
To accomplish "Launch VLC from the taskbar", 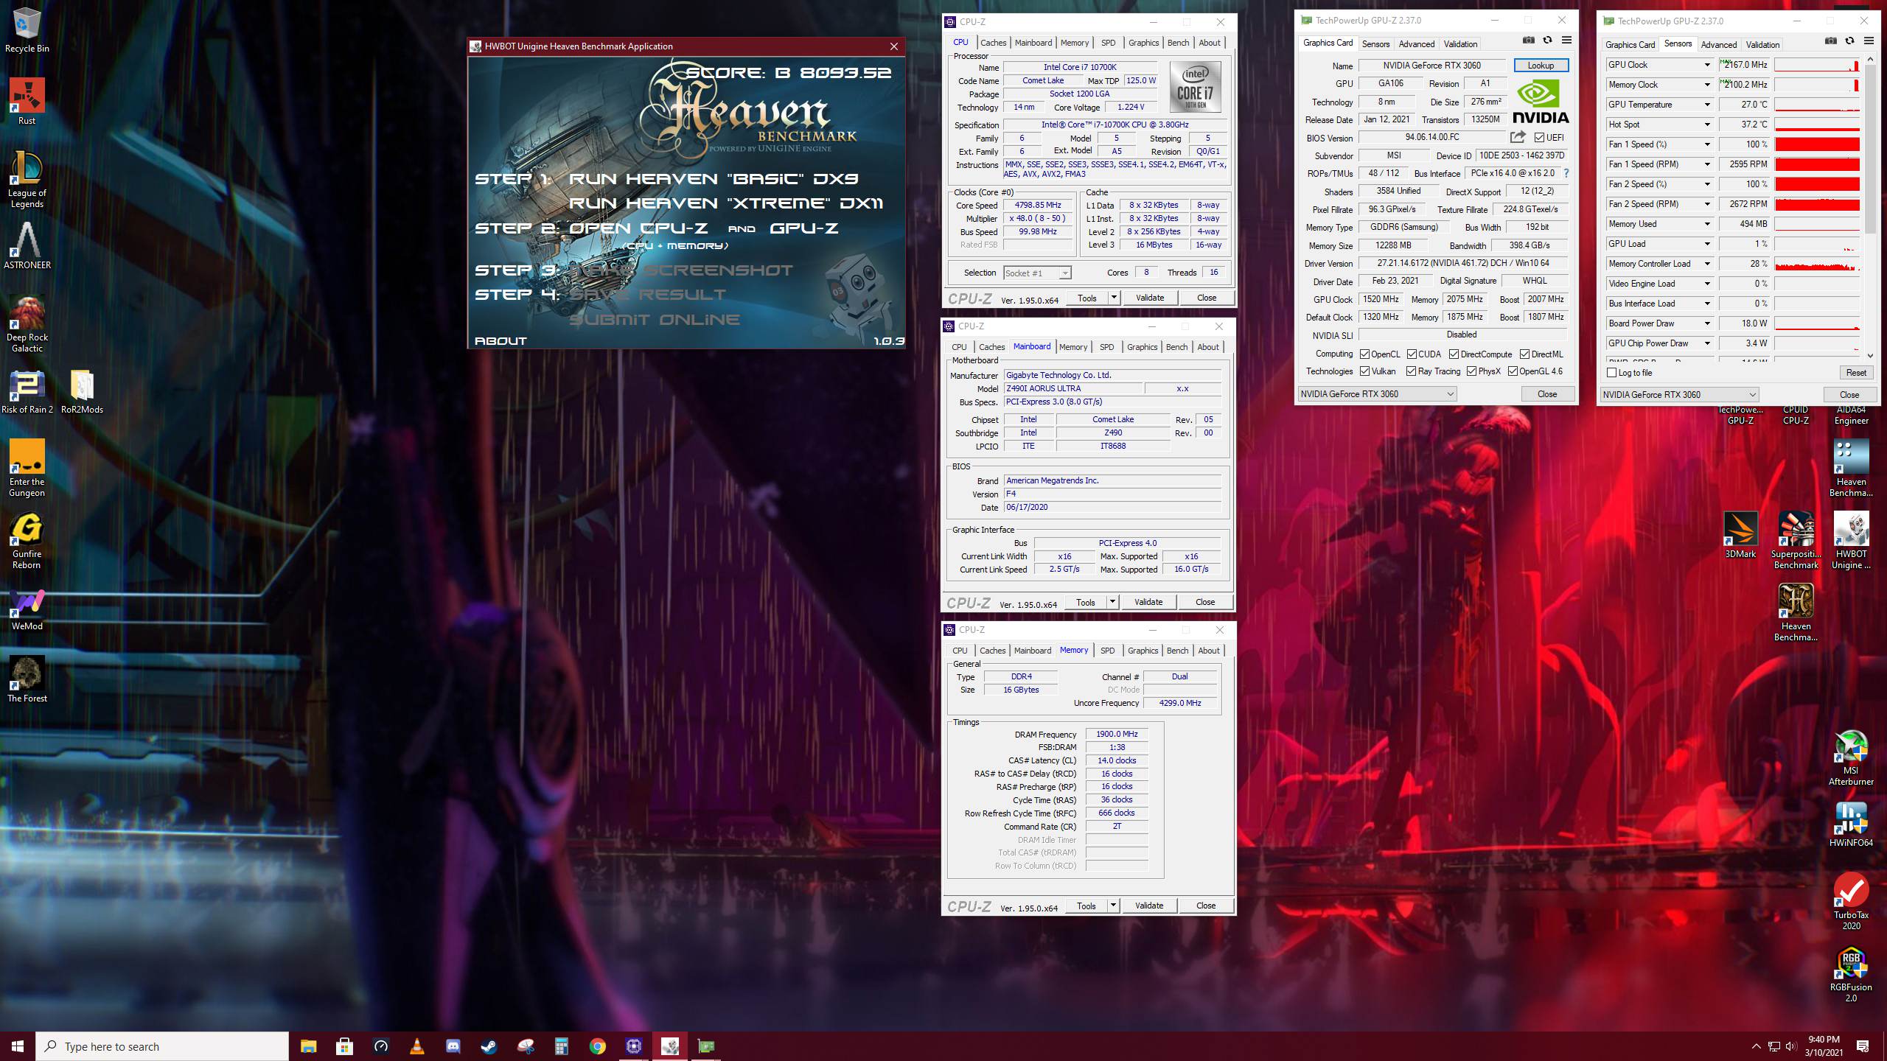I will [416, 1046].
